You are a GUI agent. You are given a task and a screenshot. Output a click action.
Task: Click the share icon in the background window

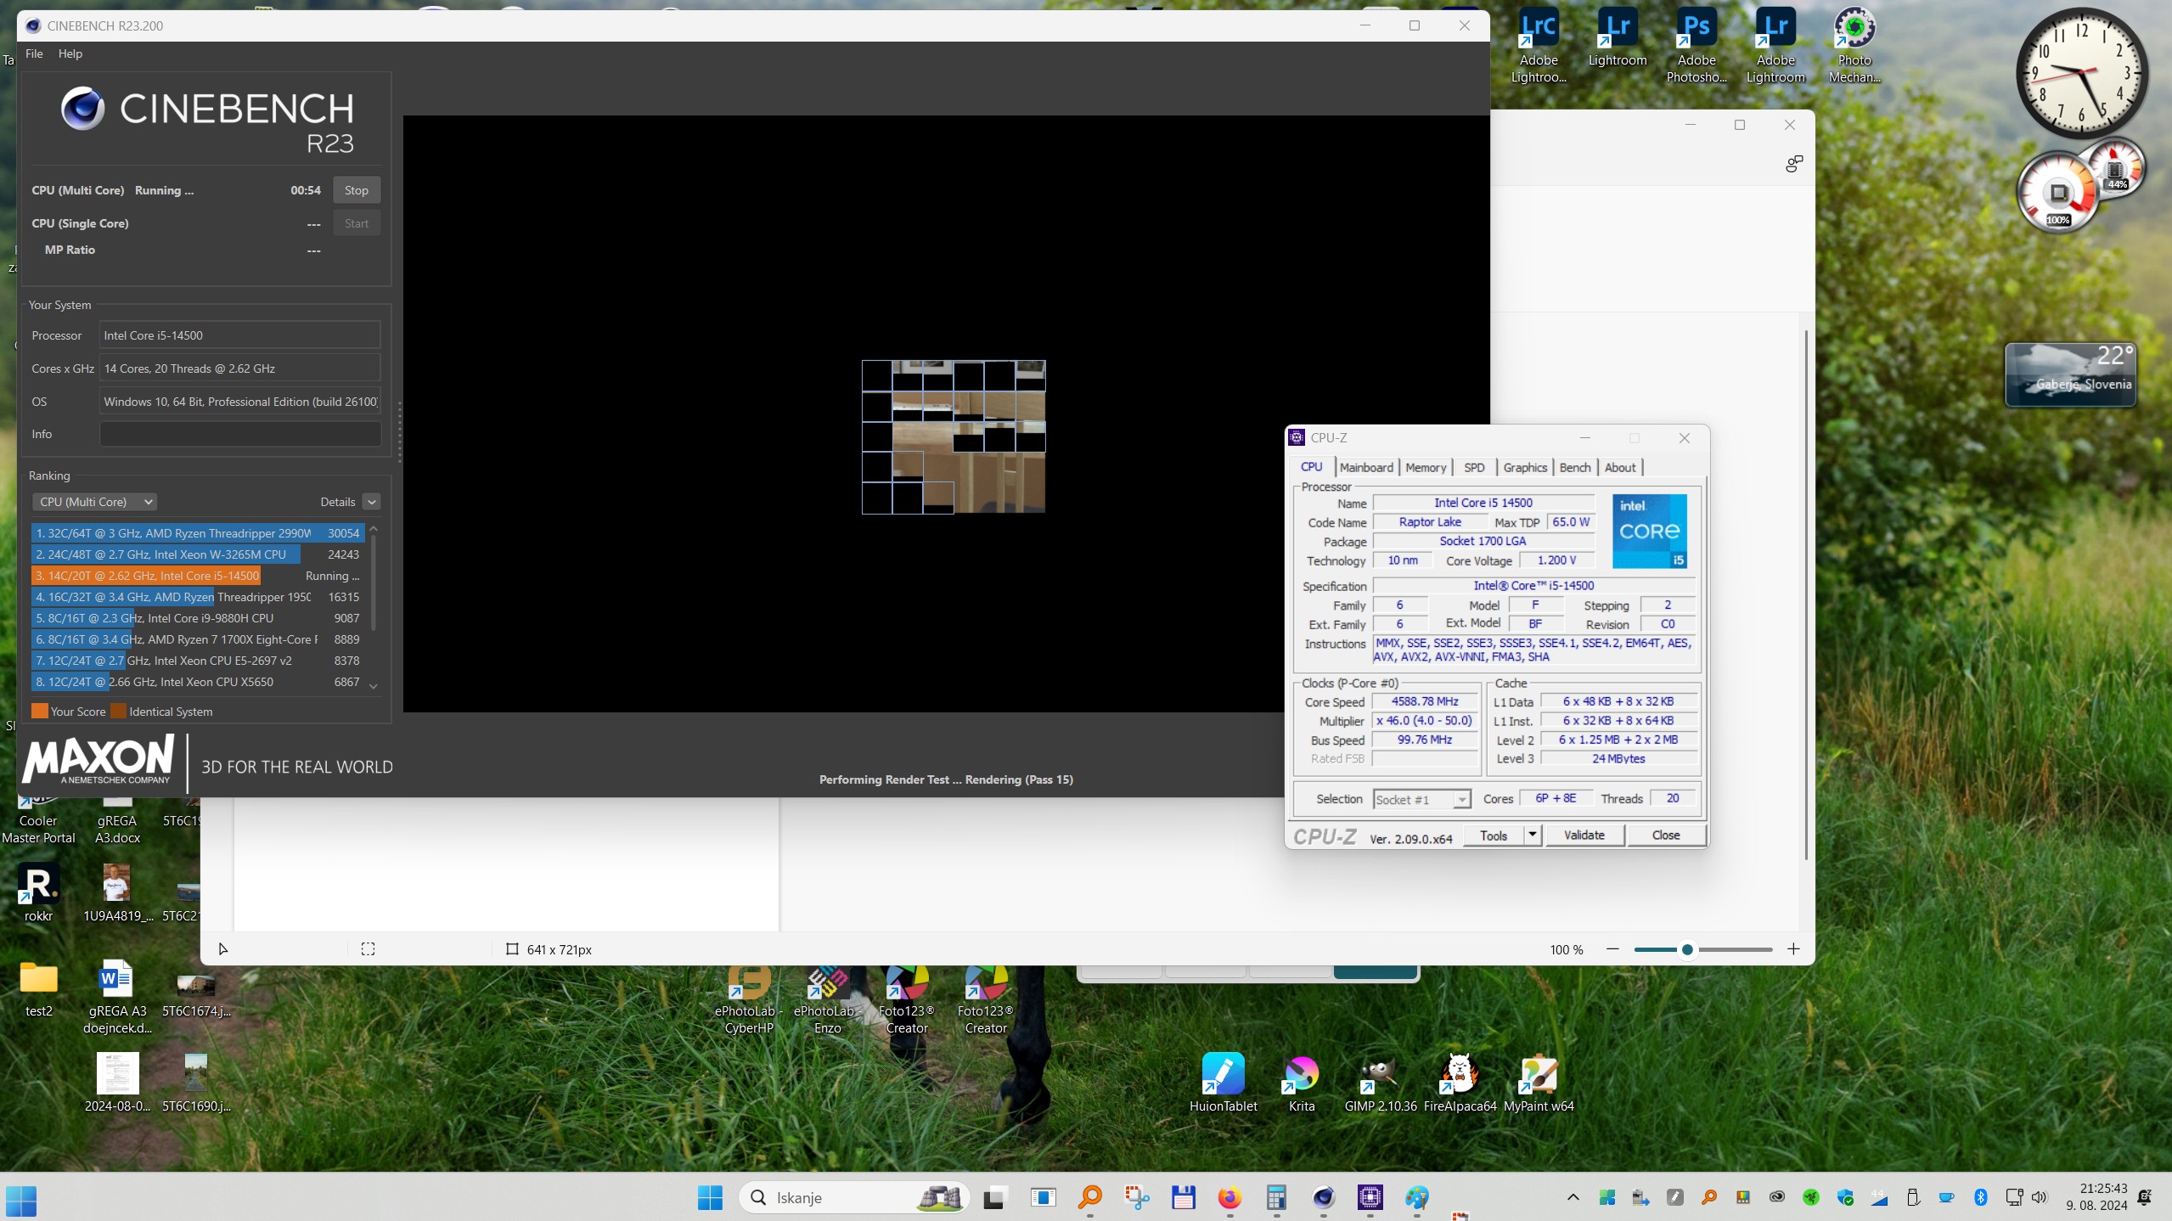[x=1793, y=164]
